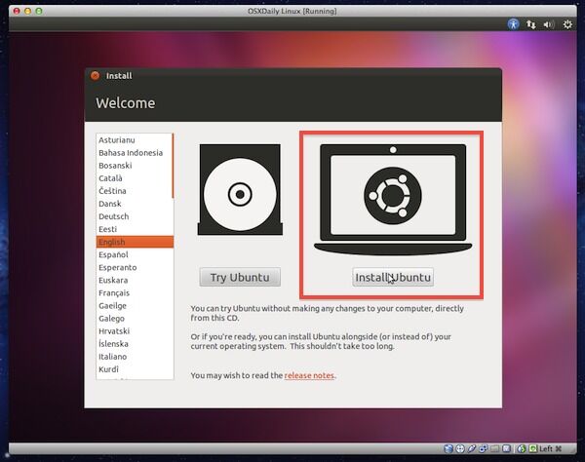This screenshot has width=585, height=462.
Task: Click the VirtualBox network adapters status icon
Action: pos(484,448)
